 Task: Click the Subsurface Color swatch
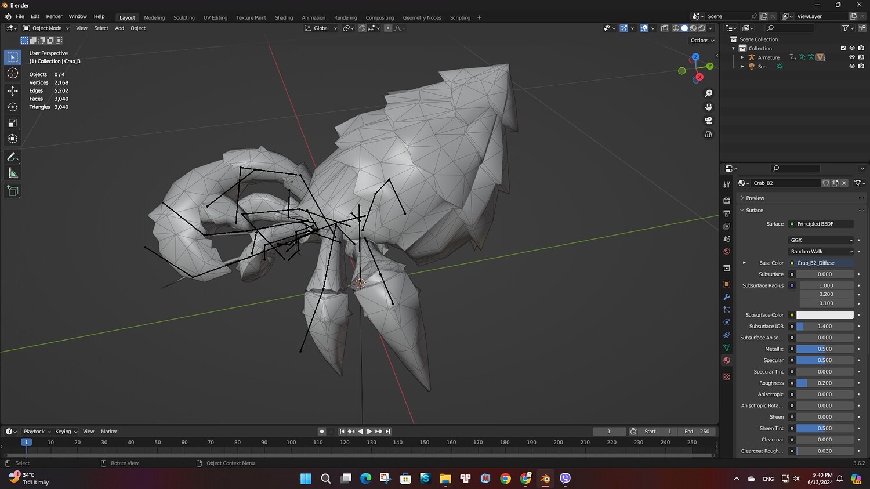click(824, 315)
